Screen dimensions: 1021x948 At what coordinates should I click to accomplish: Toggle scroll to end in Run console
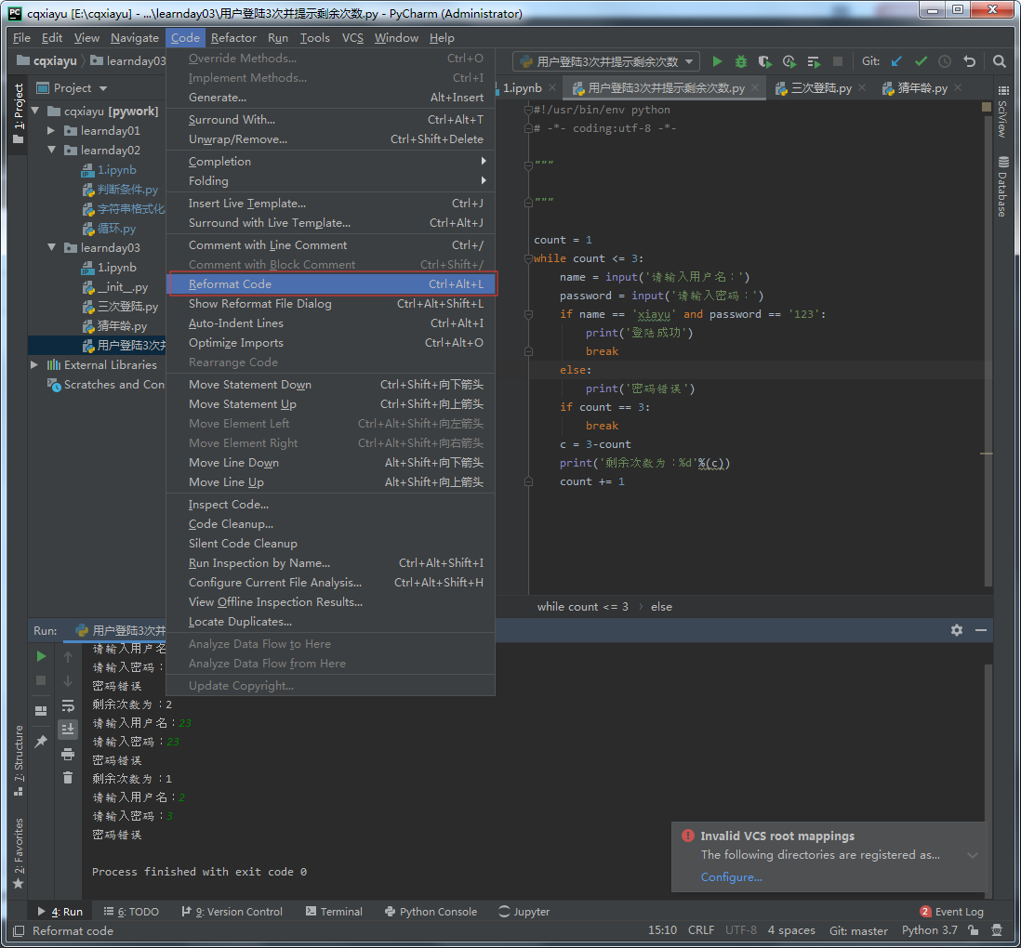tap(68, 730)
